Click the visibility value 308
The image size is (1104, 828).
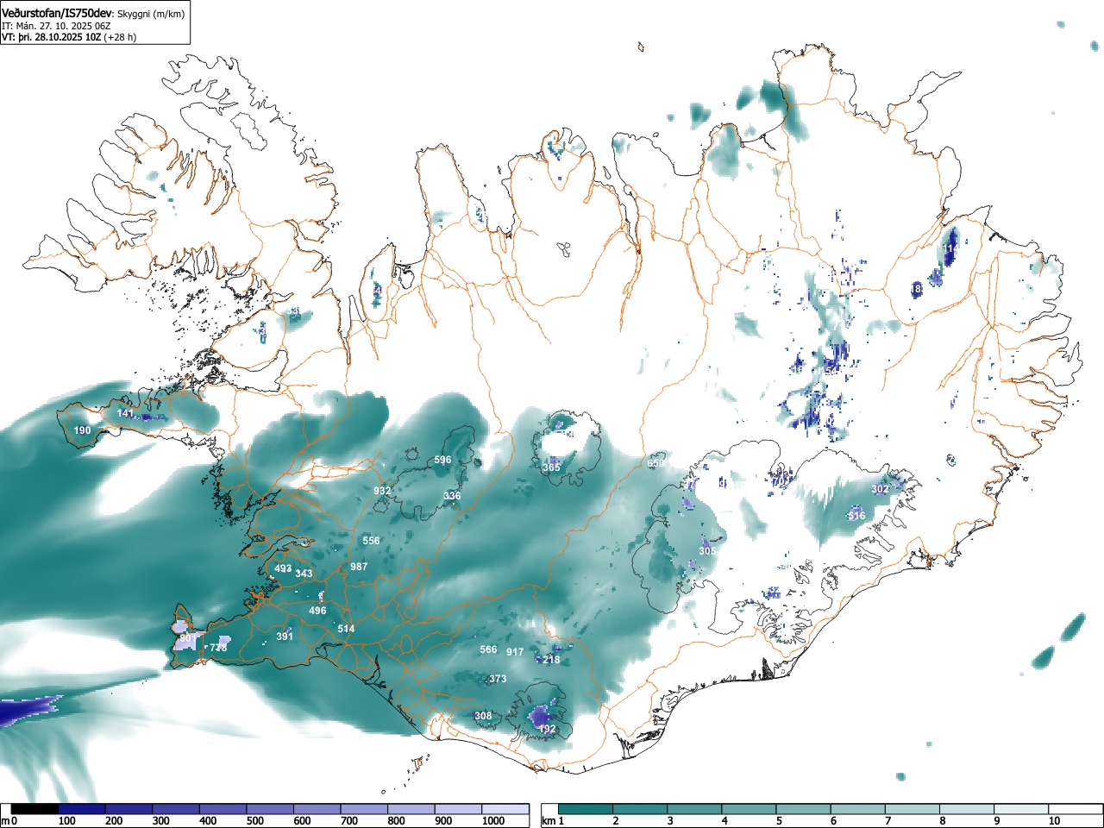[483, 716]
